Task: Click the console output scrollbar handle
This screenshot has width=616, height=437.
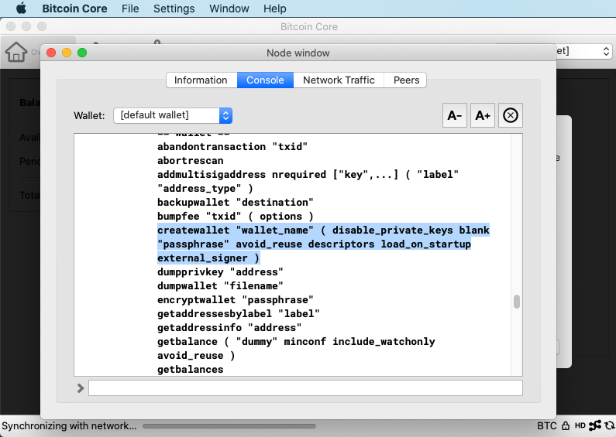Action: [517, 302]
